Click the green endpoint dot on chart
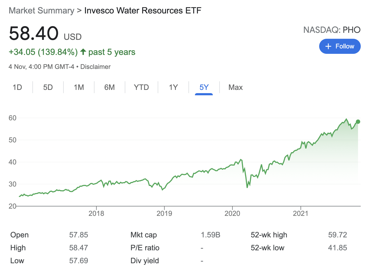Viewport: 371px width, 274px height. 358,122
